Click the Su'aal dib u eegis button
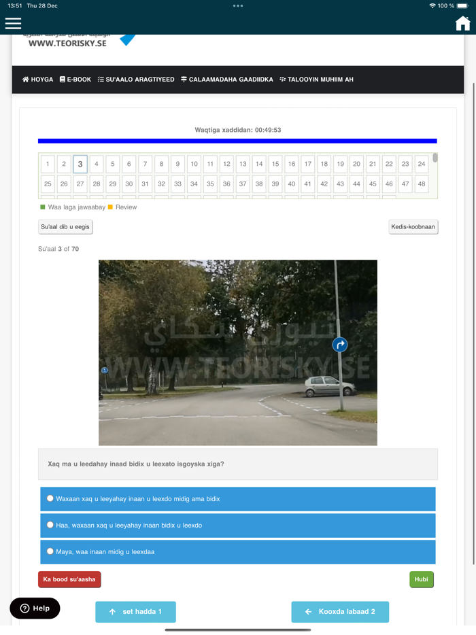Viewport: 476px width, 635px height. pyautogui.click(x=65, y=227)
